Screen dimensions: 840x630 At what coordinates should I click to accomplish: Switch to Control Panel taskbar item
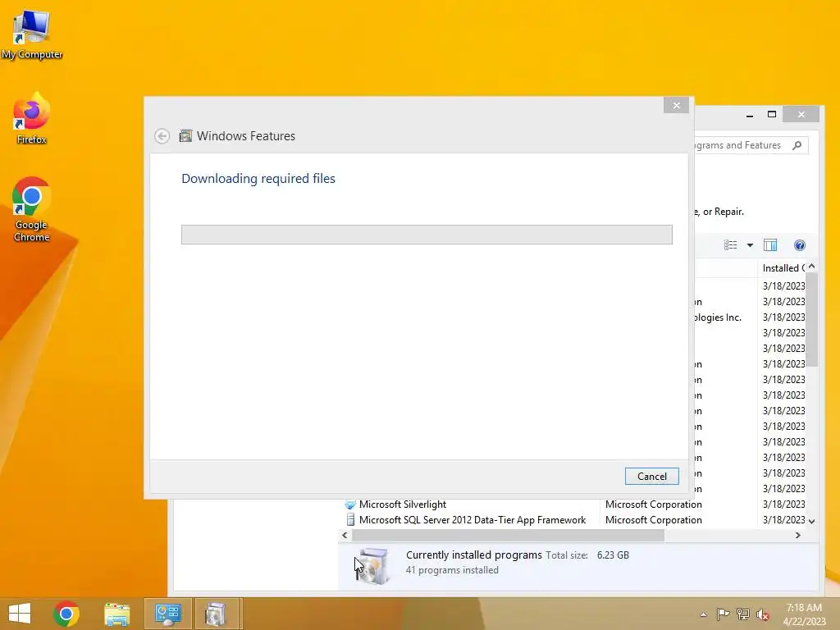click(167, 614)
